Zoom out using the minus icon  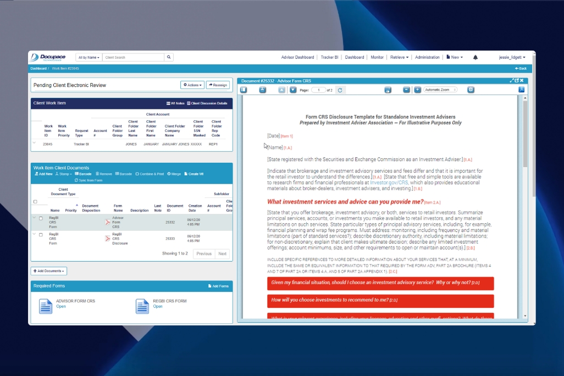point(406,90)
